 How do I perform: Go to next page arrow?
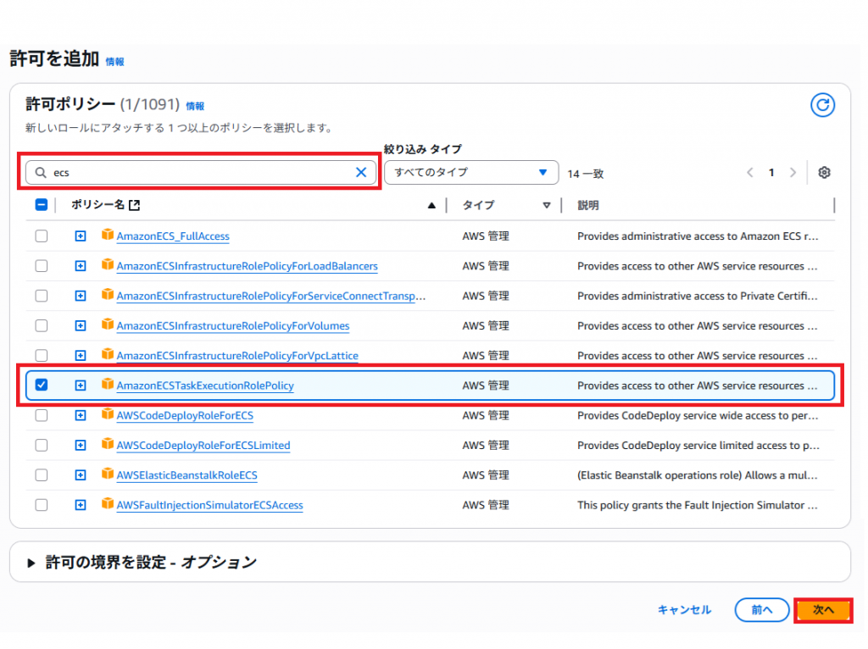pyautogui.click(x=793, y=173)
